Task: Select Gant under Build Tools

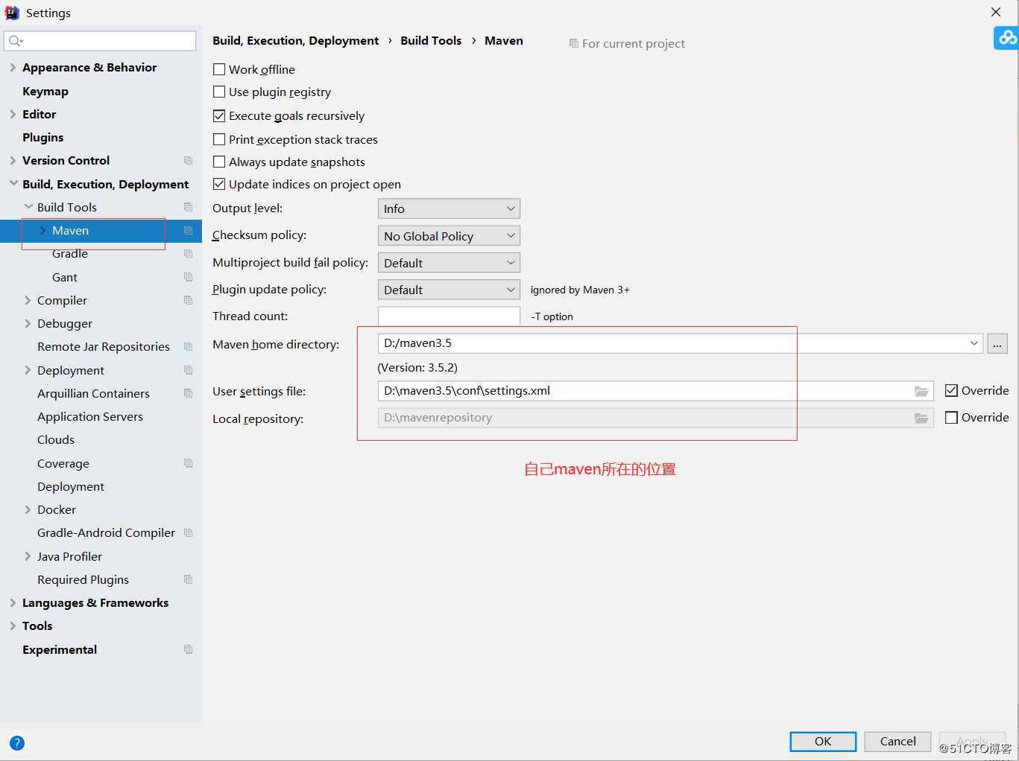Action: click(x=65, y=277)
